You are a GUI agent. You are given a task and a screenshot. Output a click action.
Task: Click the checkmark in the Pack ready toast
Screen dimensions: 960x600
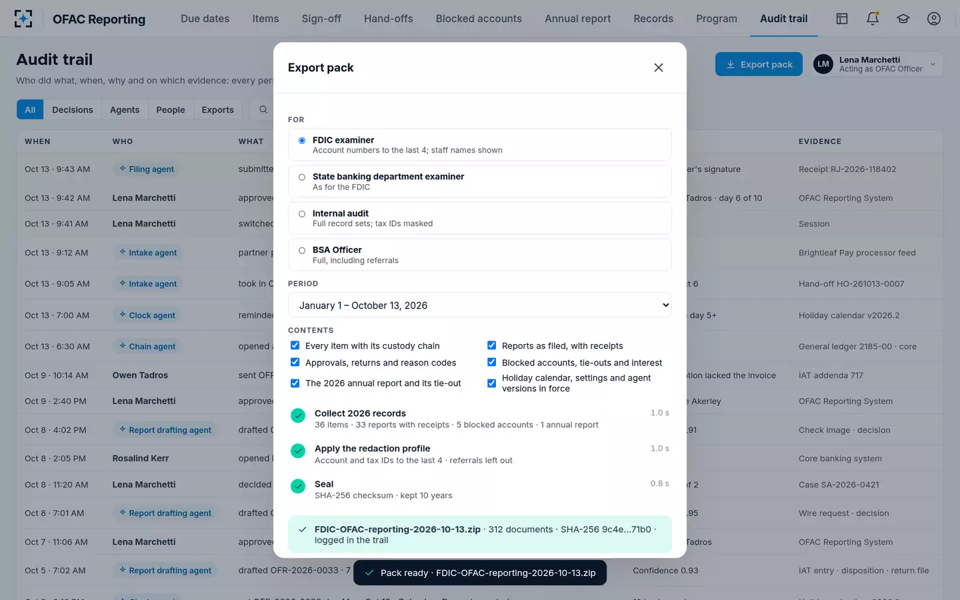369,573
